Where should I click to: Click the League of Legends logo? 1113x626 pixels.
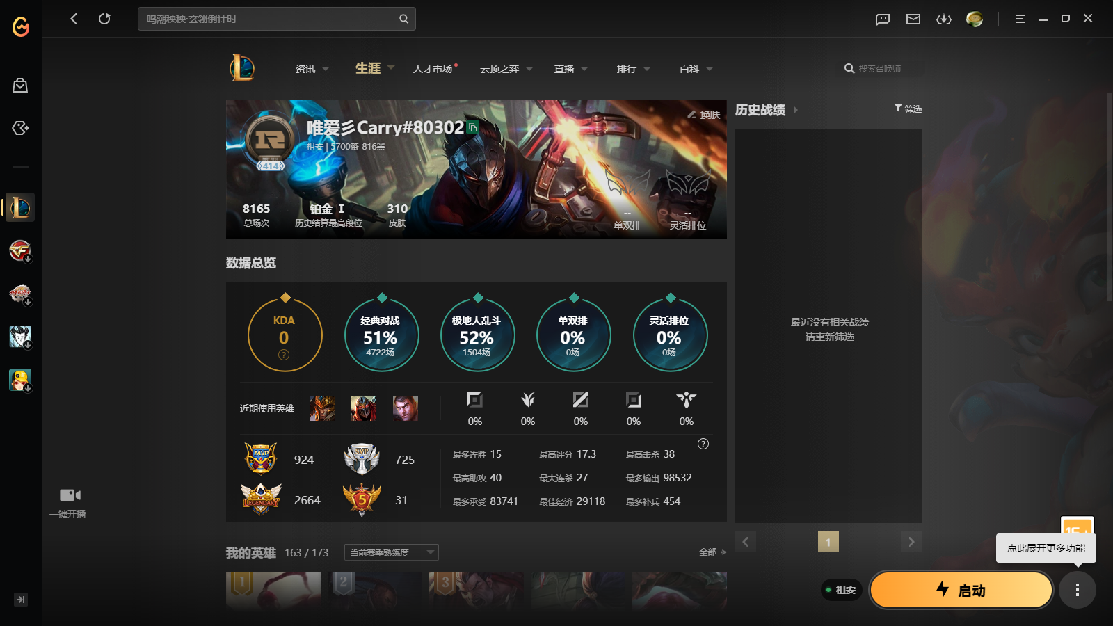[x=242, y=68]
